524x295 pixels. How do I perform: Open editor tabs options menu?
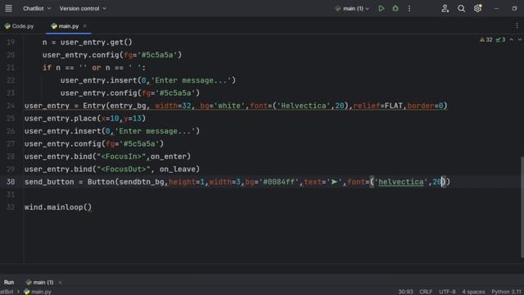[x=517, y=26]
